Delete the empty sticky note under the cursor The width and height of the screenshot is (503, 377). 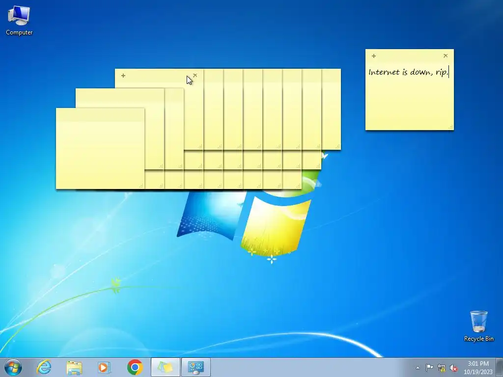[195, 75]
